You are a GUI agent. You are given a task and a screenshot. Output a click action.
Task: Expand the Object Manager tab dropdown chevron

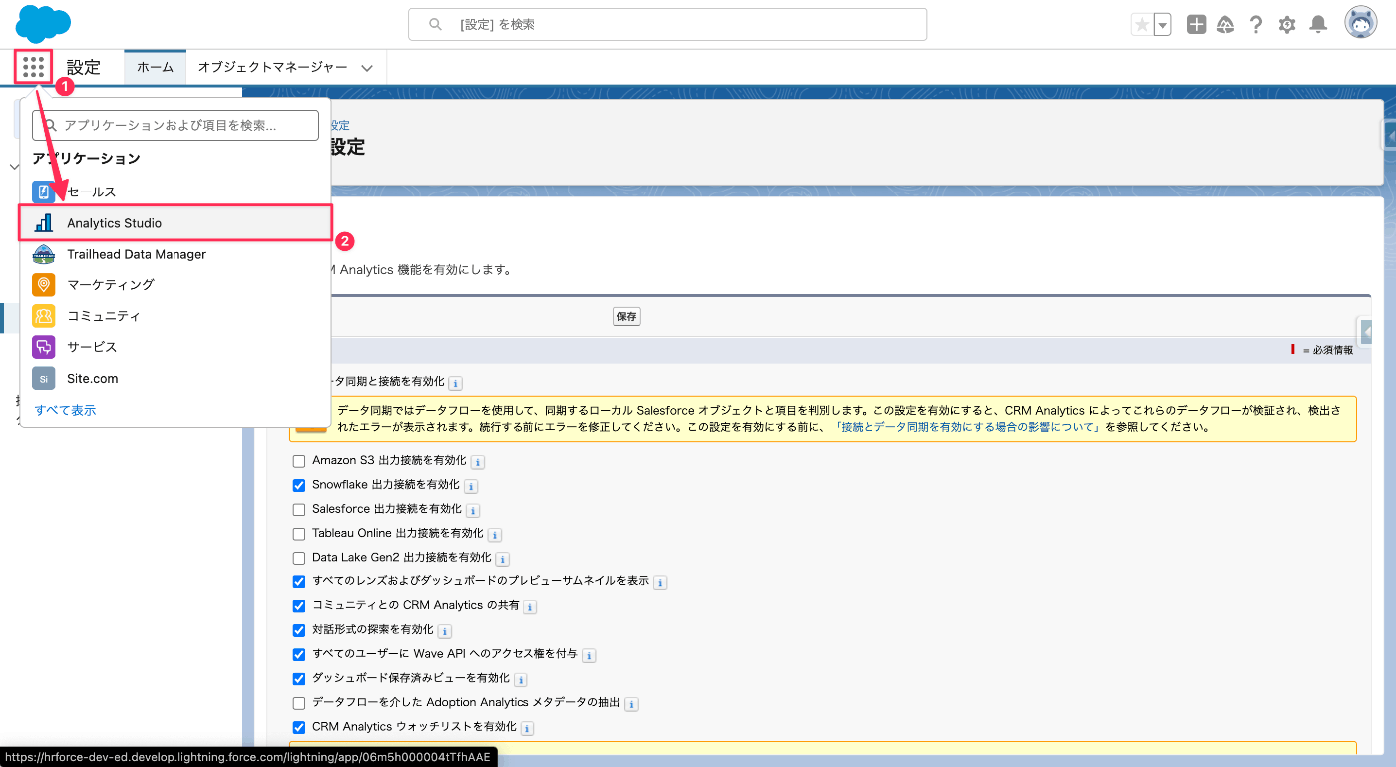tap(367, 68)
